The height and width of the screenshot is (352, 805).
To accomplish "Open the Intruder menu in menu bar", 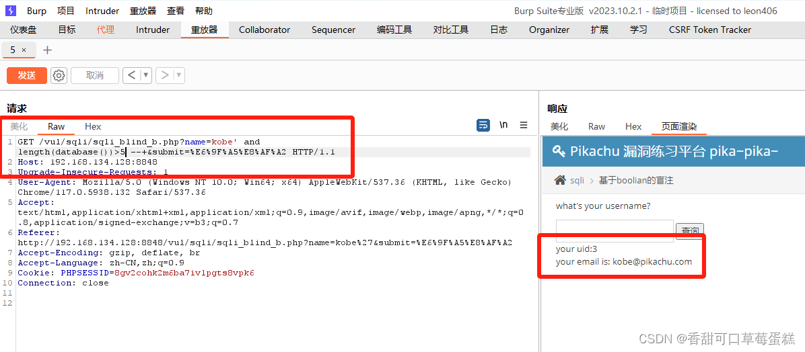I will pos(102,11).
